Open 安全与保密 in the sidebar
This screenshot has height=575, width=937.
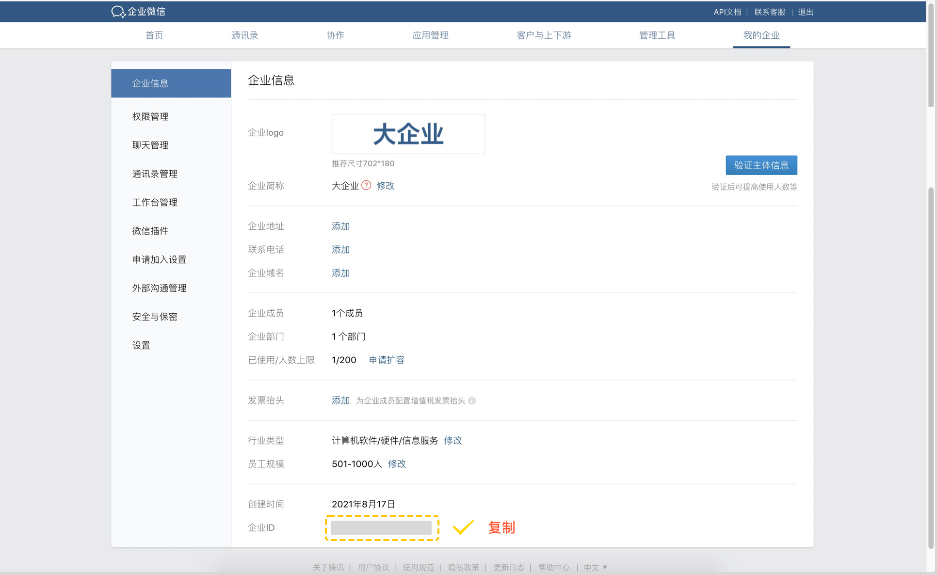click(155, 317)
